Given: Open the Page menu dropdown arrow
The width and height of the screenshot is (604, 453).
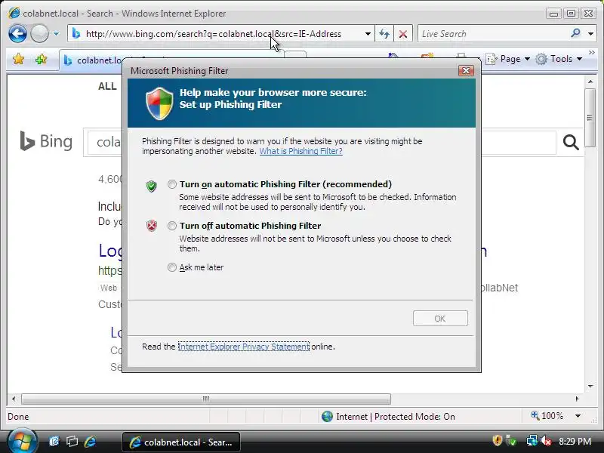Looking at the screenshot, I should click(x=527, y=59).
